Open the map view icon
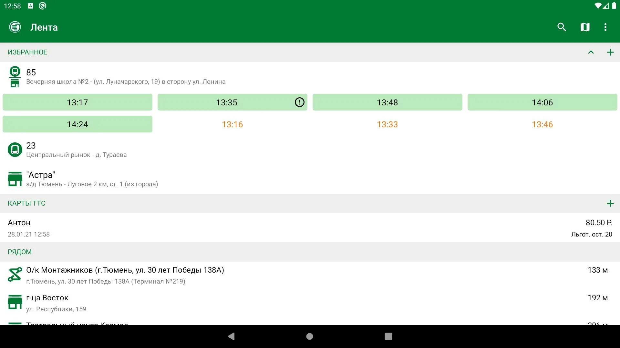This screenshot has height=348, width=620. coord(585,27)
